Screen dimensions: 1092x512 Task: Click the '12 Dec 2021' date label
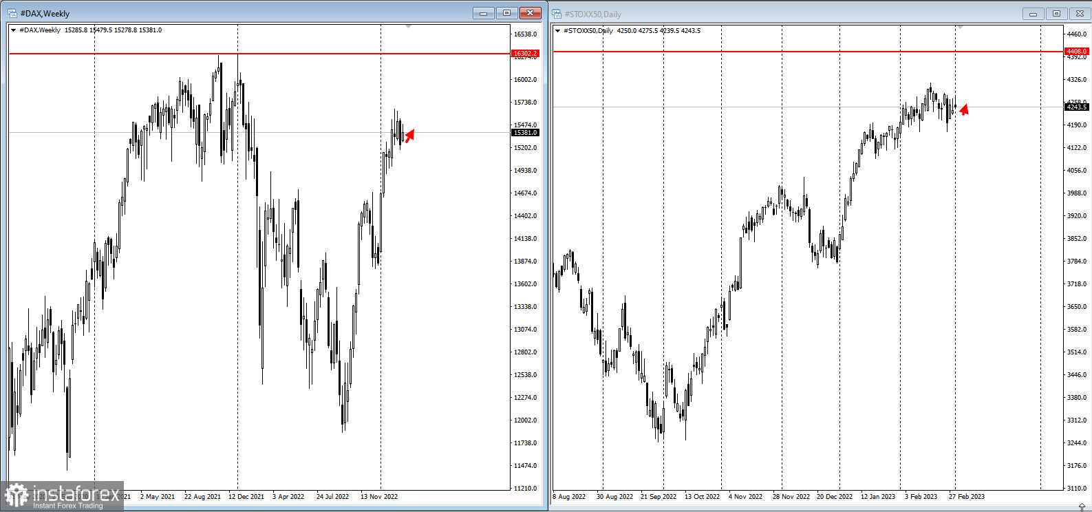coord(246,497)
